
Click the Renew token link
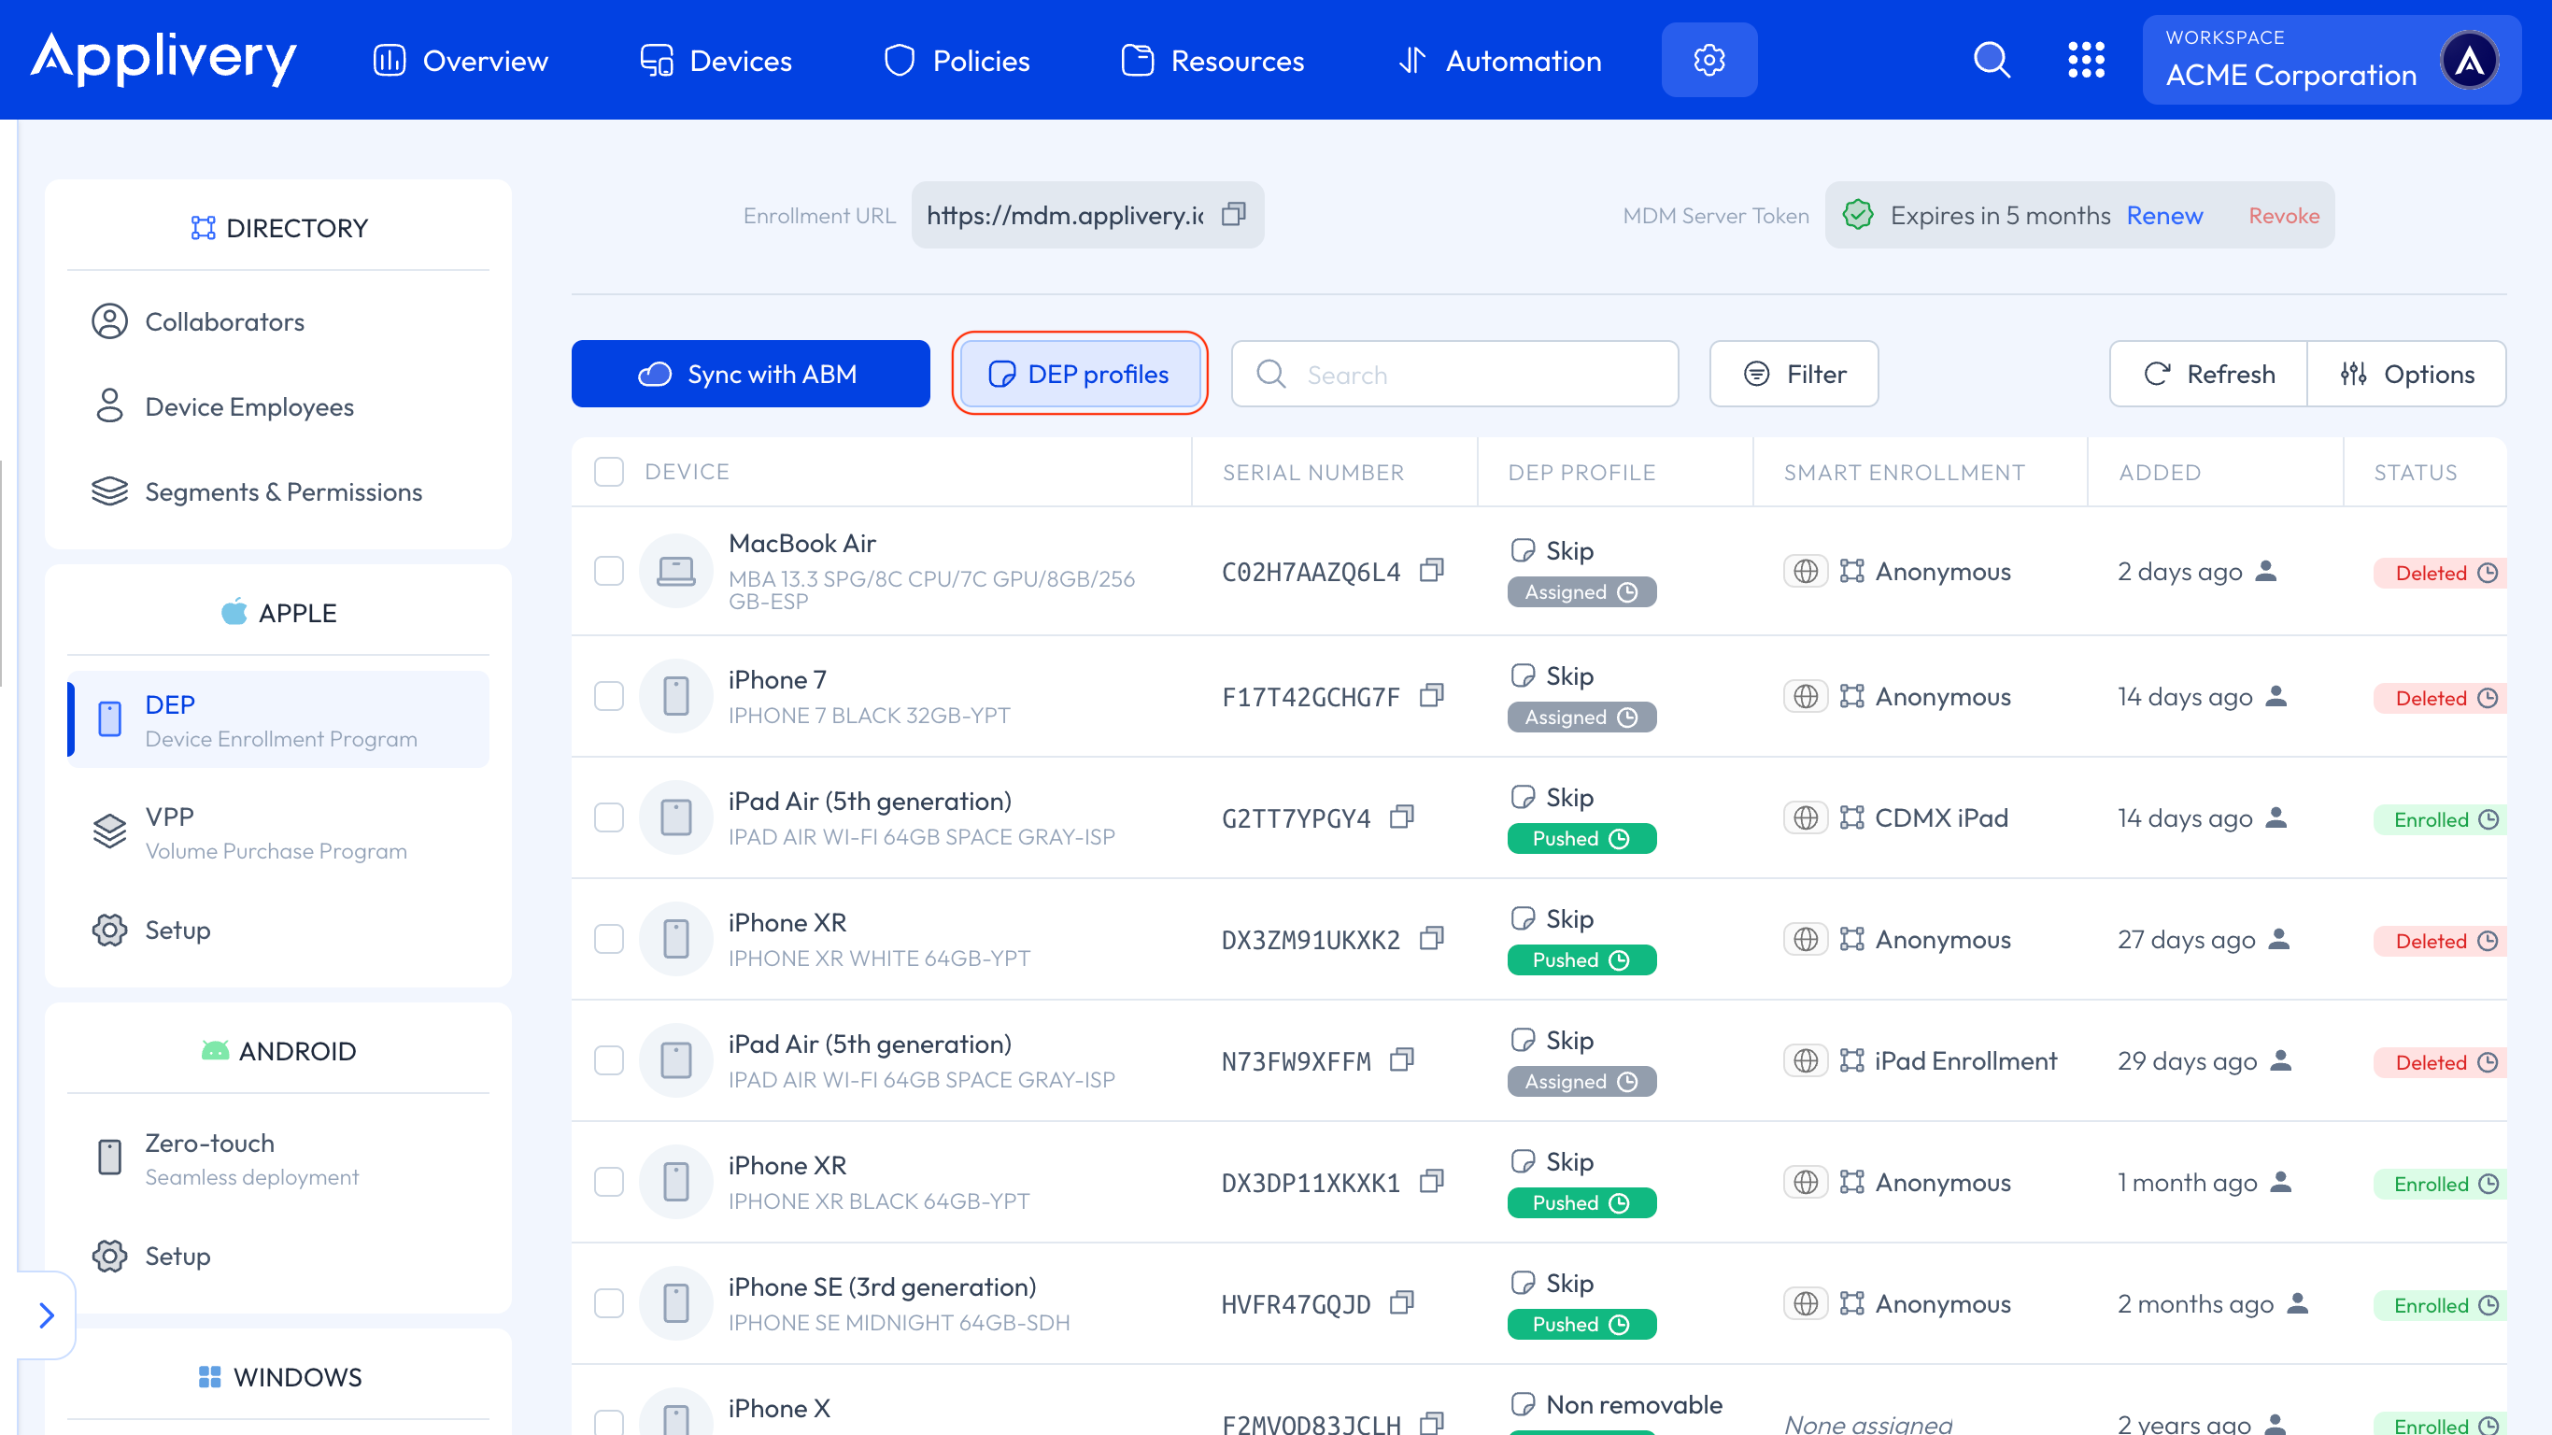click(x=2163, y=215)
